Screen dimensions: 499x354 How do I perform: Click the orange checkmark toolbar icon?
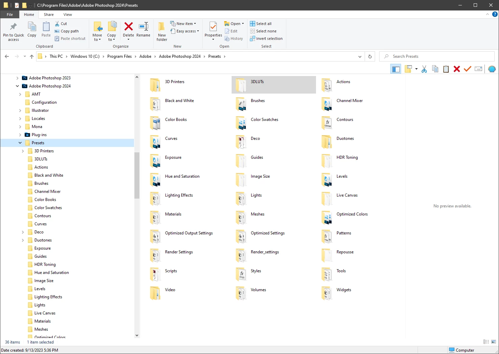coord(468,69)
